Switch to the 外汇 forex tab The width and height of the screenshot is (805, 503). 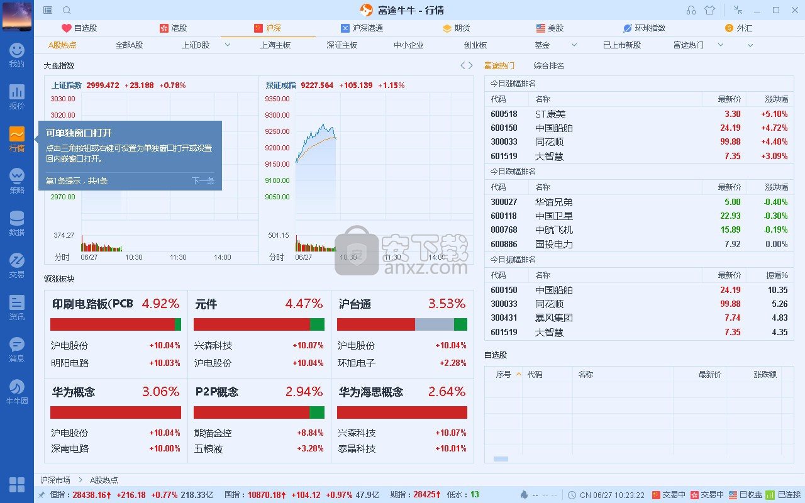click(x=738, y=28)
